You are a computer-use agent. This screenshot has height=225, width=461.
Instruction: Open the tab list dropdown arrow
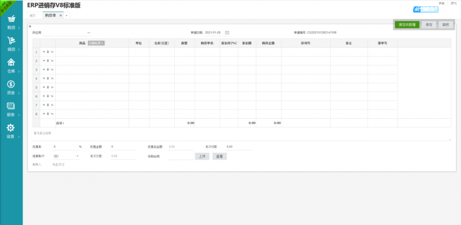pos(66,16)
